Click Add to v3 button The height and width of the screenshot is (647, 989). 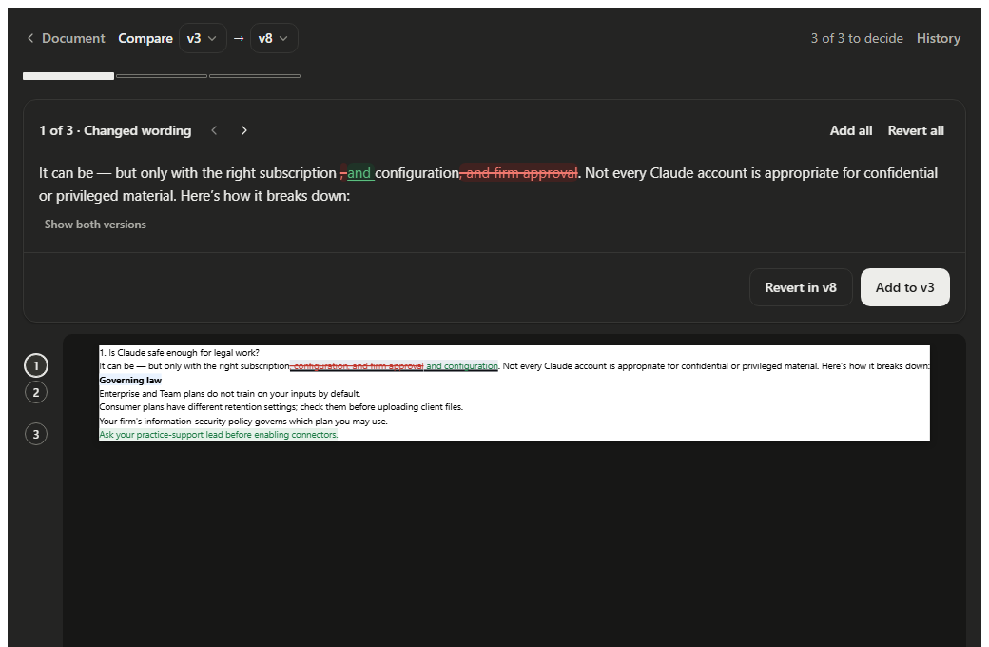coord(904,288)
